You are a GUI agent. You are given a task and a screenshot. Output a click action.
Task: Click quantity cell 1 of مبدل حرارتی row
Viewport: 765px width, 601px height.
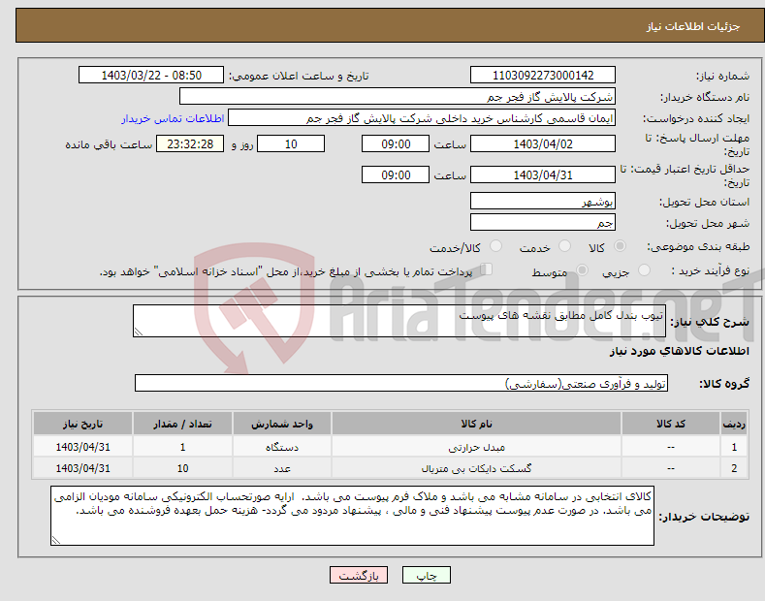(182, 447)
